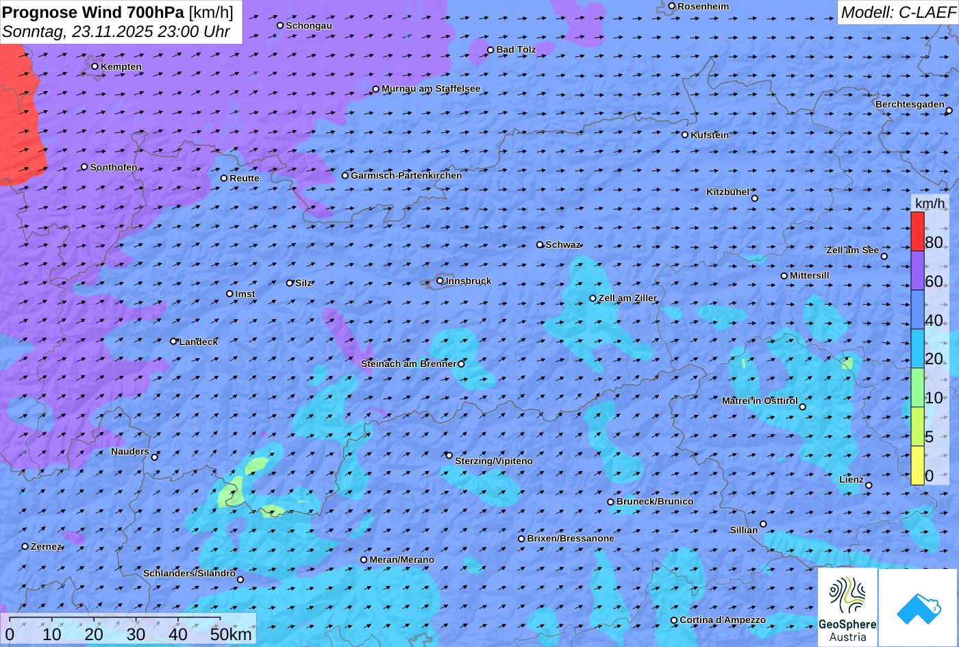Screen dimensions: 959x647
Task: Click the 'Matrei in Osttirol' label
Action: click(x=760, y=401)
